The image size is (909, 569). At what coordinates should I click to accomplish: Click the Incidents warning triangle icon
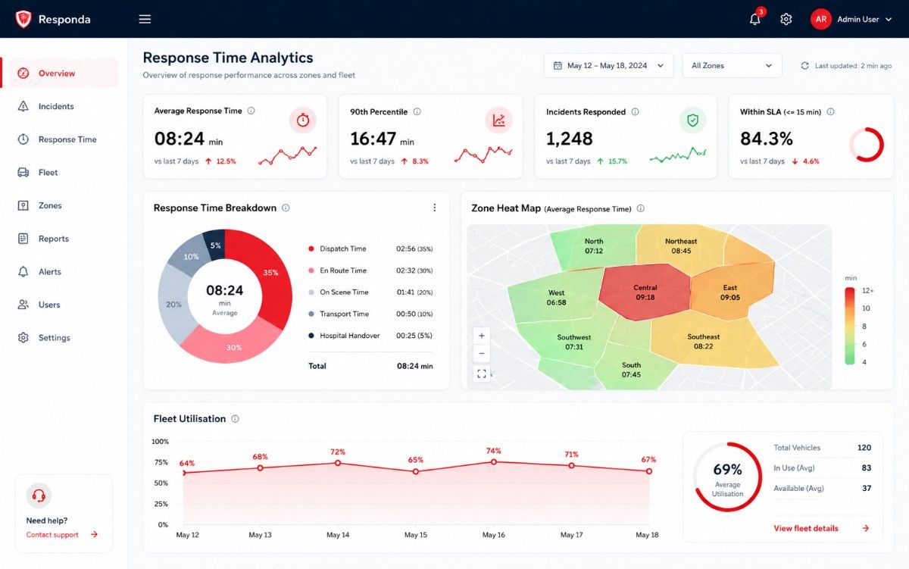pyautogui.click(x=23, y=106)
